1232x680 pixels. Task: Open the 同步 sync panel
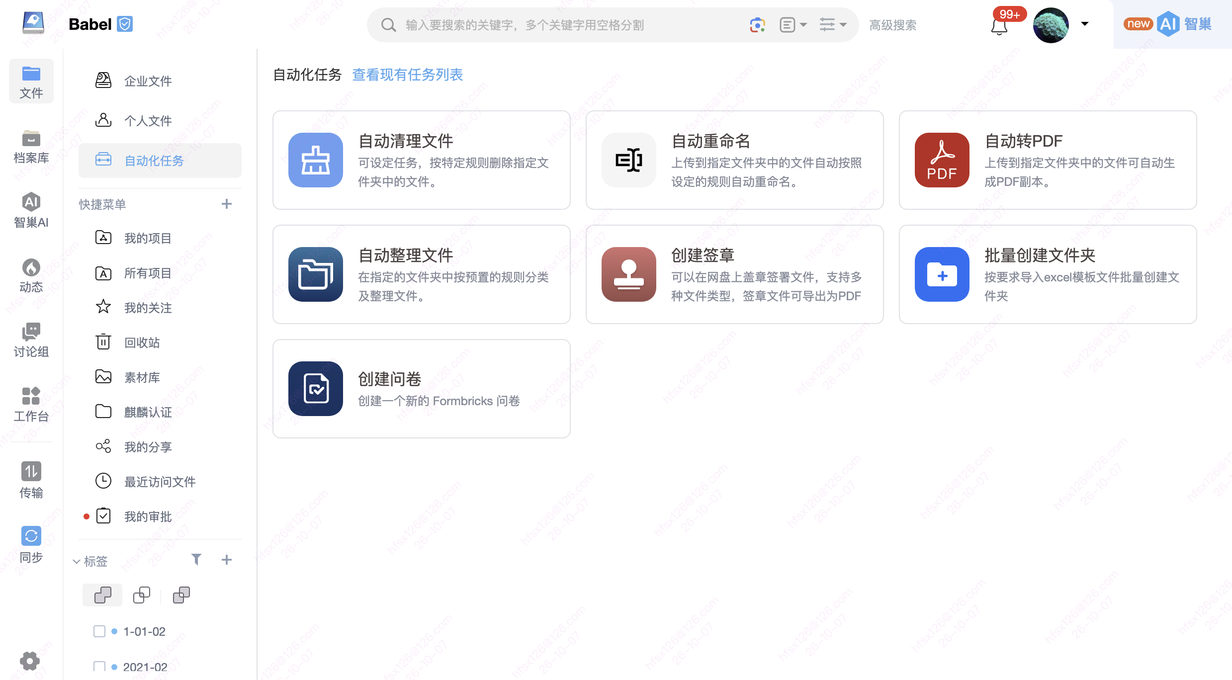click(31, 544)
